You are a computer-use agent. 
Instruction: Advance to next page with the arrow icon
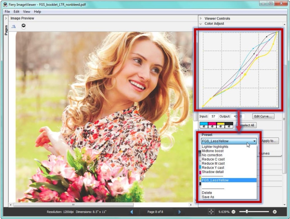coord(180,211)
